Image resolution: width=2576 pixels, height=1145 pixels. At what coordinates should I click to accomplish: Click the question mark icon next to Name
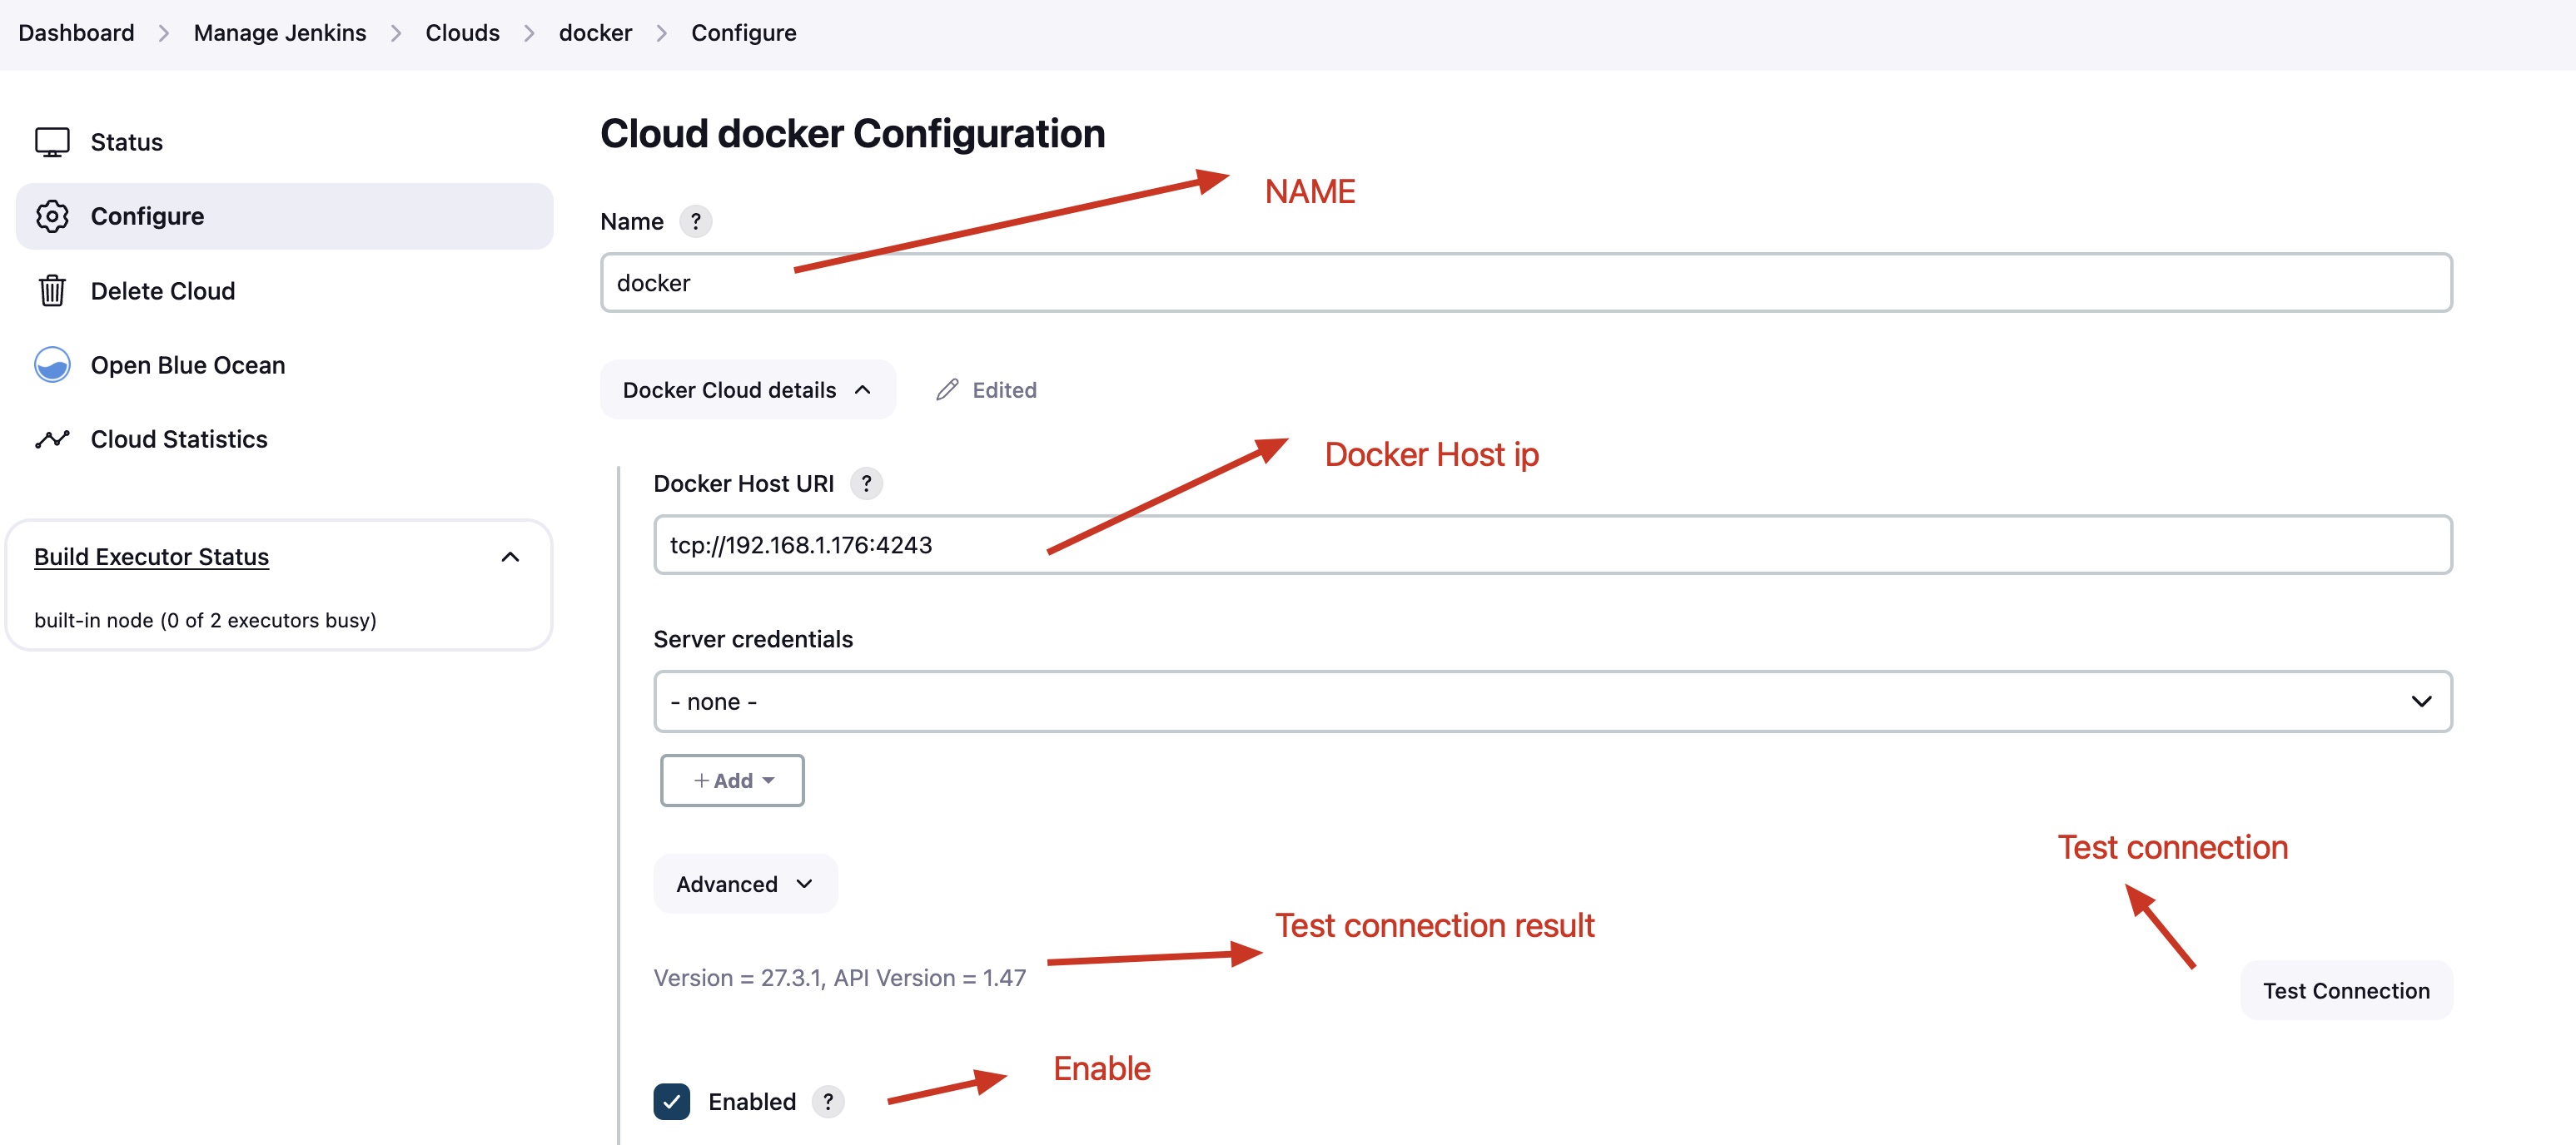tap(697, 221)
